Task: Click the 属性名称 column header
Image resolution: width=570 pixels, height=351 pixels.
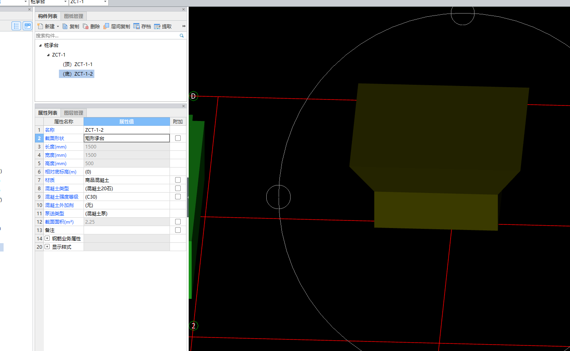Action: (x=64, y=121)
